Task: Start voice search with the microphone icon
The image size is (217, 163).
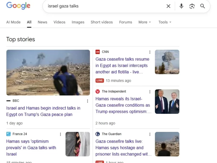Action: (x=181, y=6)
